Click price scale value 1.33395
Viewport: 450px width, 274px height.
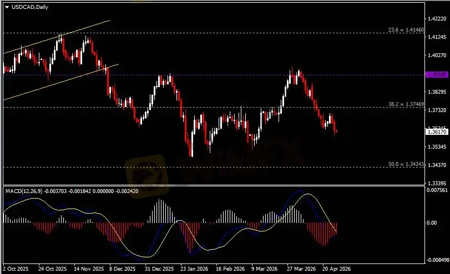point(437,183)
